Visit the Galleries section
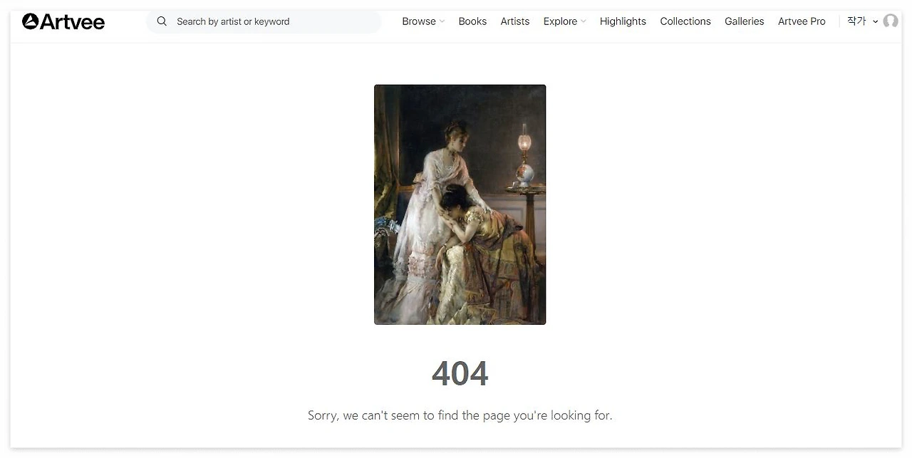912x458 pixels. (x=744, y=21)
